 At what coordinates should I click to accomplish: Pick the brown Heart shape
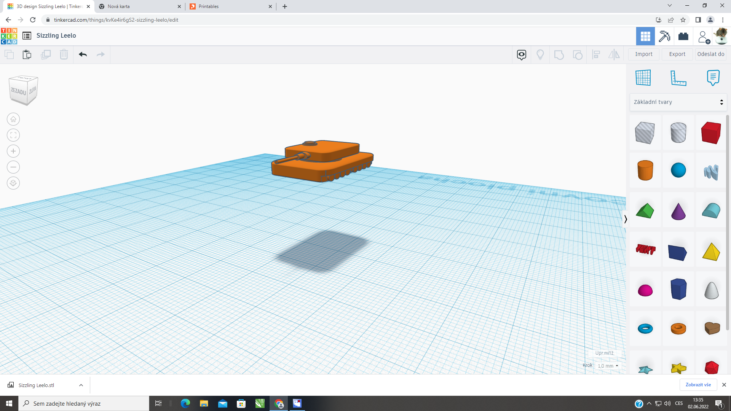pos(712,328)
